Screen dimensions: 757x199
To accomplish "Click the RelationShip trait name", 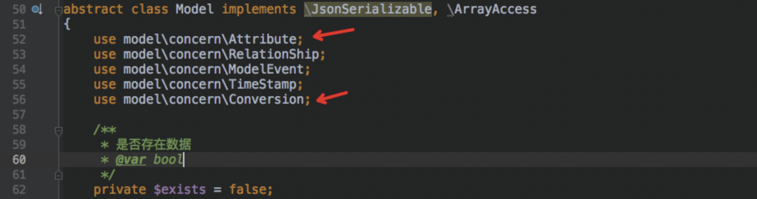I will (274, 54).
